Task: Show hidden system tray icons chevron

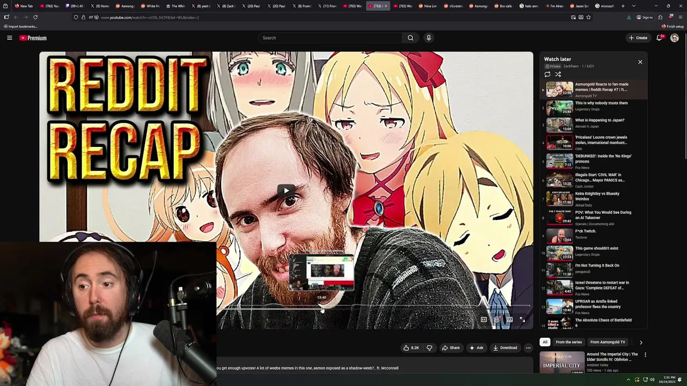Action: pos(628,380)
